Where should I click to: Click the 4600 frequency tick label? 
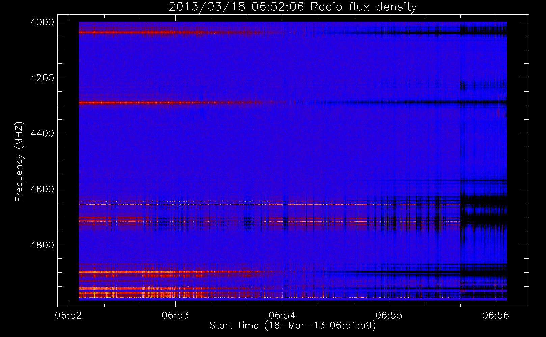point(42,189)
